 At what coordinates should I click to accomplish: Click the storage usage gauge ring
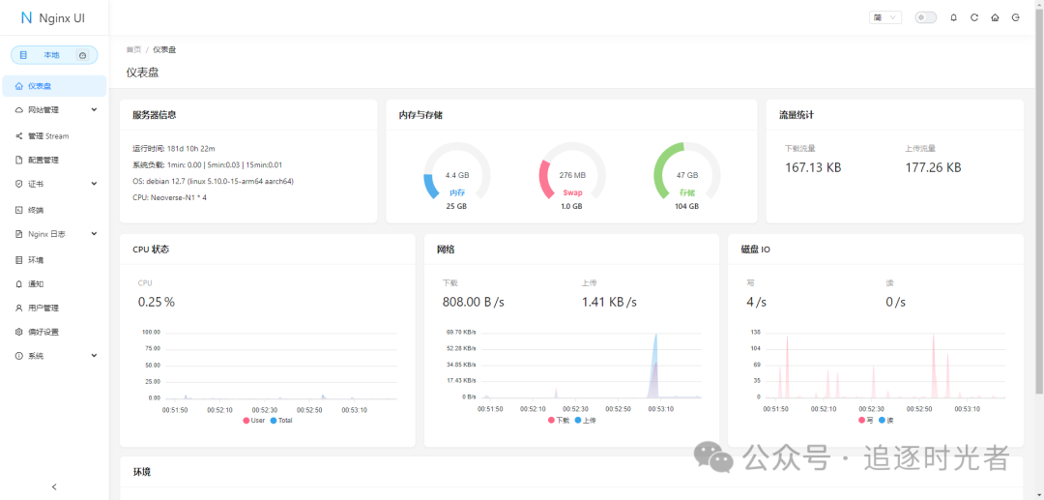686,175
